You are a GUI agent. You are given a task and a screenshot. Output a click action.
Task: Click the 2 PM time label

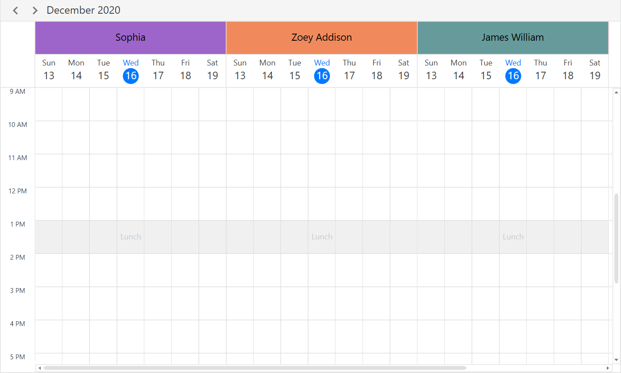[x=18, y=258]
